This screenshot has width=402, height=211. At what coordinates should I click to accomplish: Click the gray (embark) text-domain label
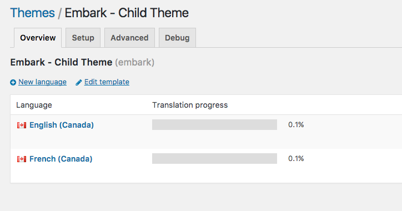coord(134,62)
